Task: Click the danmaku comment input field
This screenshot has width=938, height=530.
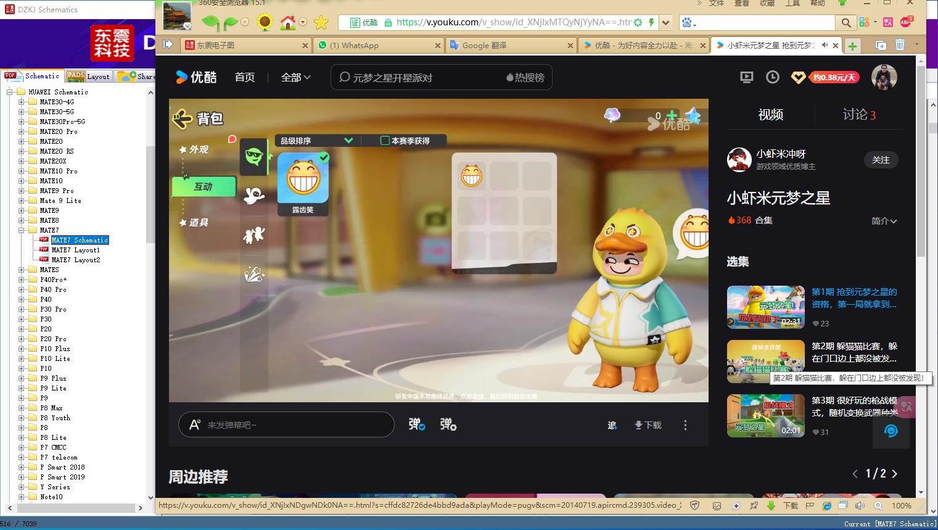Action: 286,424
